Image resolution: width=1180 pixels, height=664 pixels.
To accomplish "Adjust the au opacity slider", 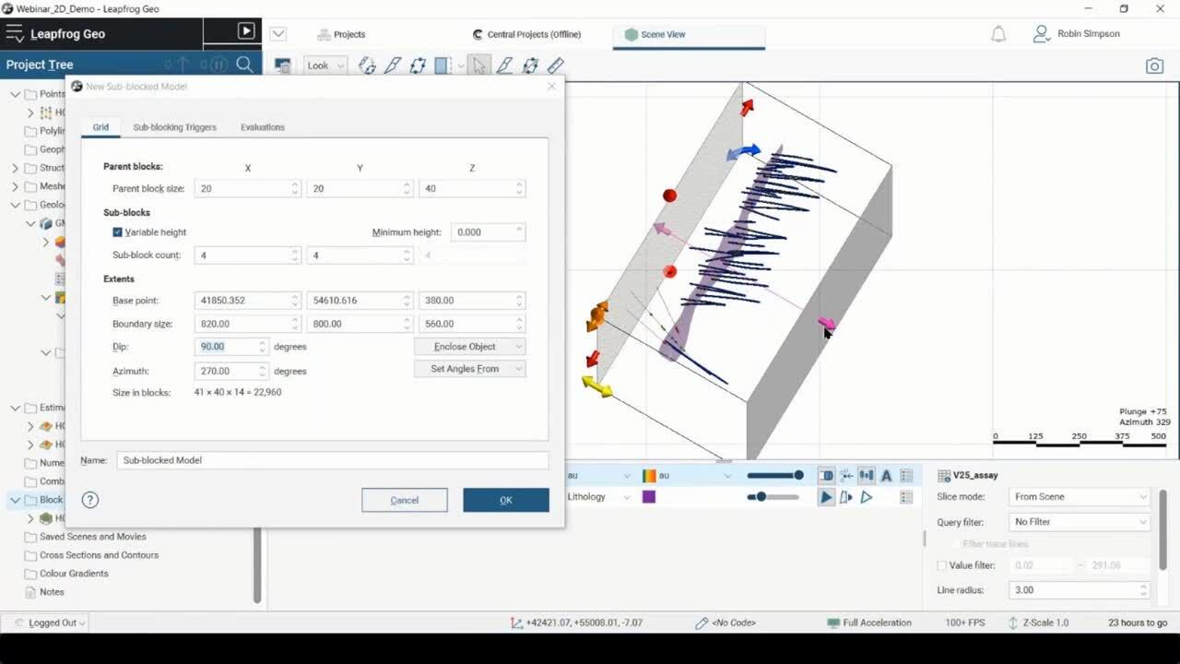I will [775, 476].
